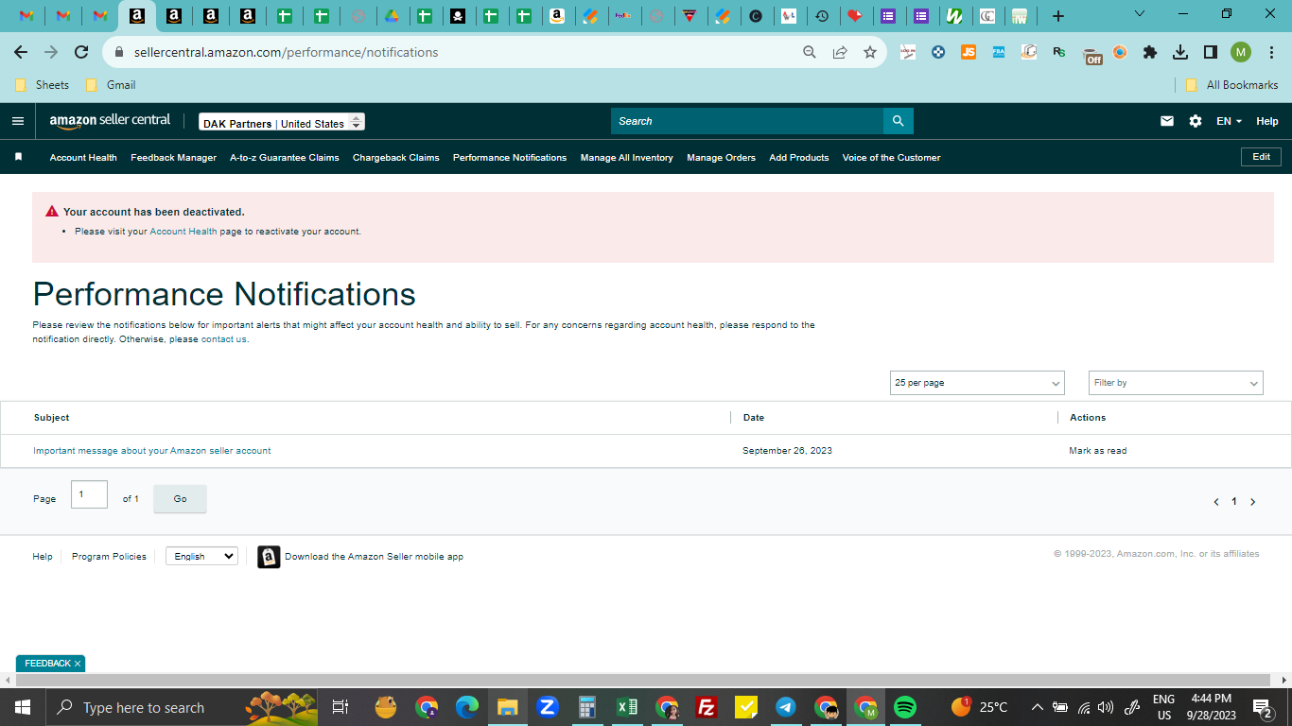Toggle the Chrome side panel
This screenshot has width=1292, height=726.
1211,52
